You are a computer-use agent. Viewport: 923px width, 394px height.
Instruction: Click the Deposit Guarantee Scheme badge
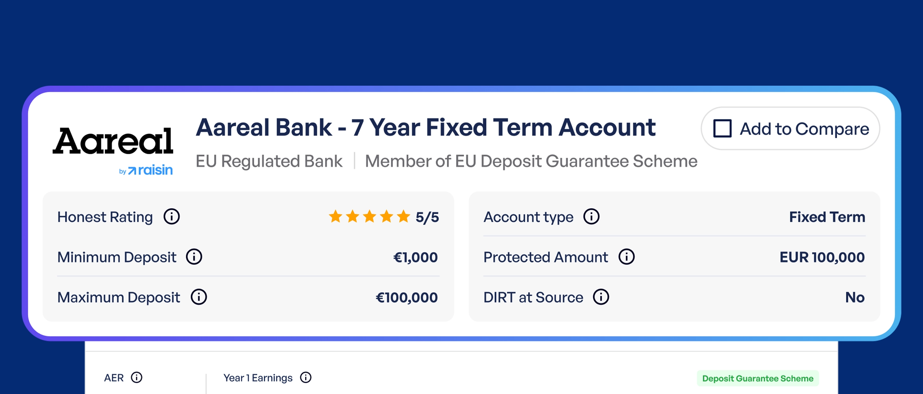coord(757,378)
